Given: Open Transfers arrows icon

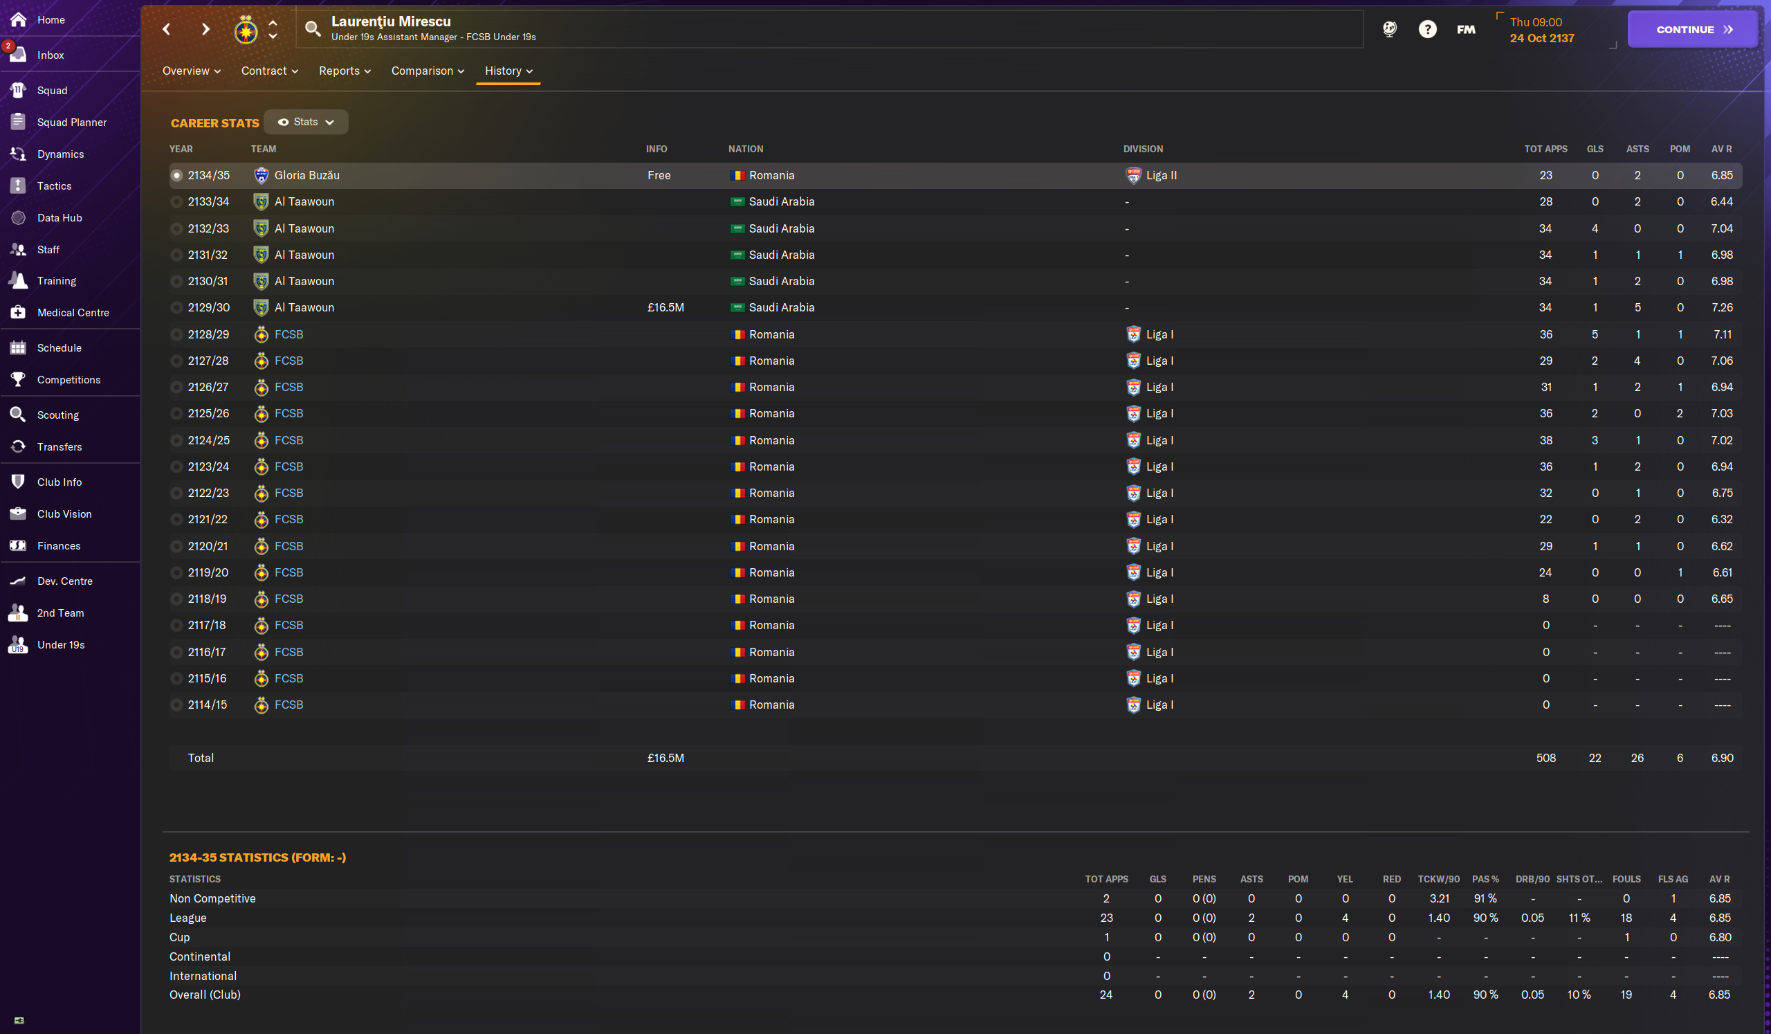Looking at the screenshot, I should point(18,446).
